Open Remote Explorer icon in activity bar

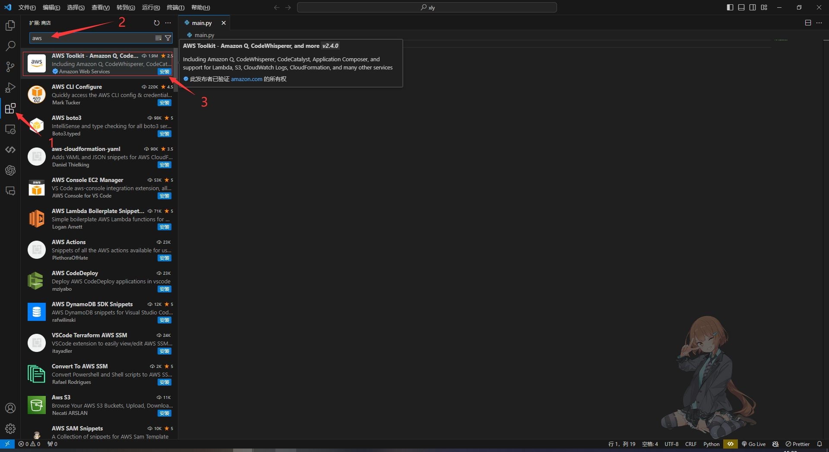click(x=10, y=129)
